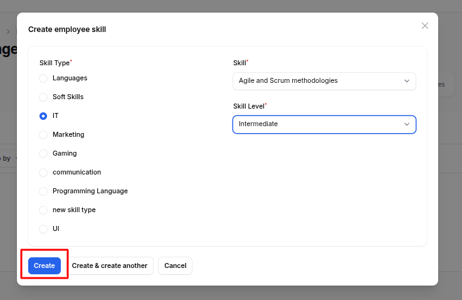Cancel the employee skill creation

(175, 265)
